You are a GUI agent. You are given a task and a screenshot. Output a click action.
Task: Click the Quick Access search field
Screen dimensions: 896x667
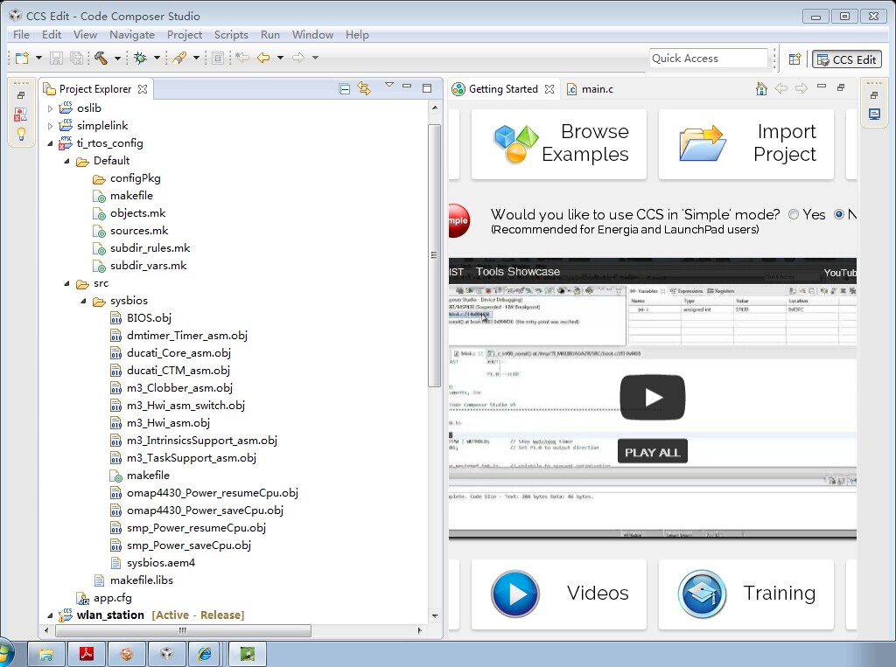click(x=709, y=59)
